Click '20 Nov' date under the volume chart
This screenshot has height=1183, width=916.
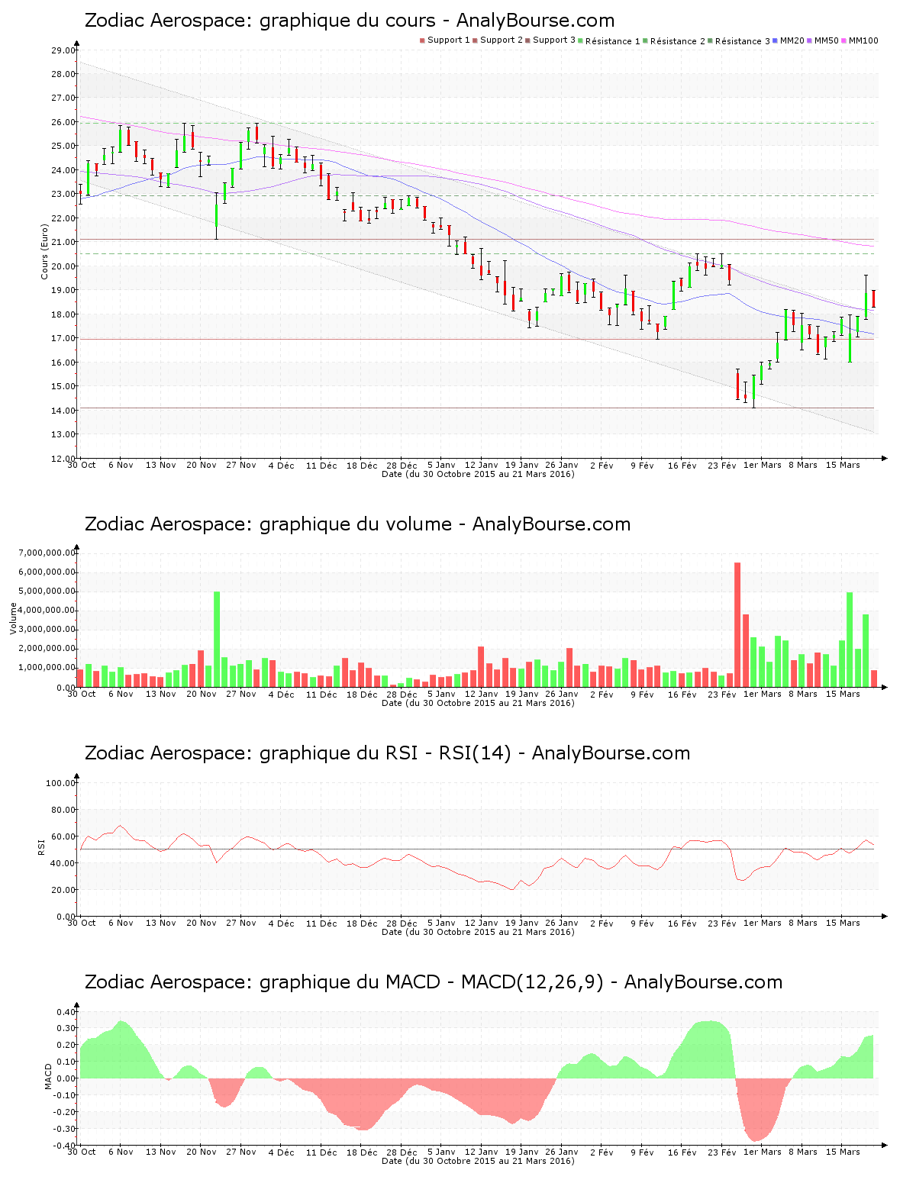coord(202,694)
